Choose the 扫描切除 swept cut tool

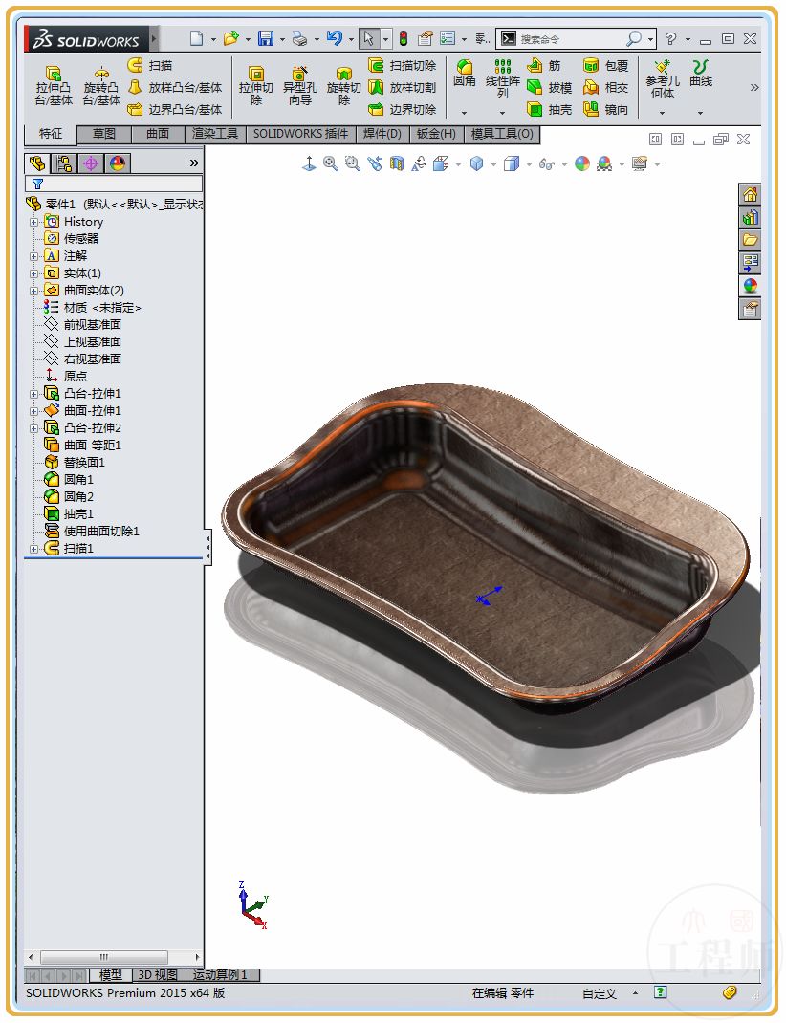coord(402,65)
